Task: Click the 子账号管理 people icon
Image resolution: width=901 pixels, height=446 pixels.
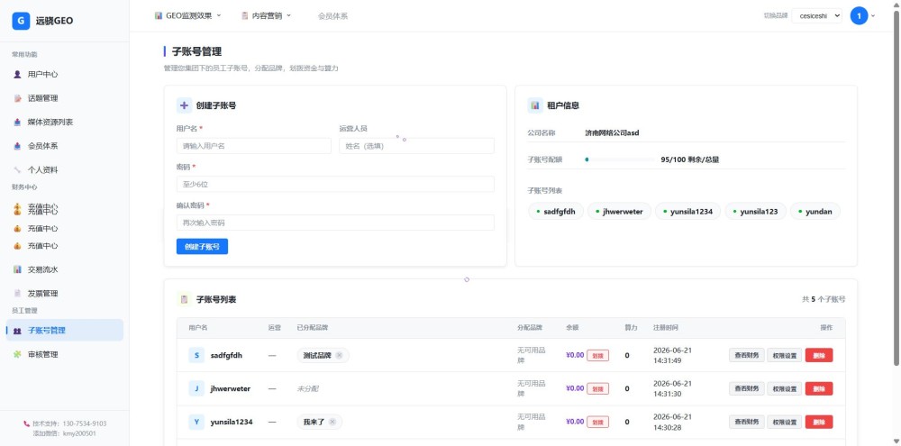Action: (x=17, y=331)
